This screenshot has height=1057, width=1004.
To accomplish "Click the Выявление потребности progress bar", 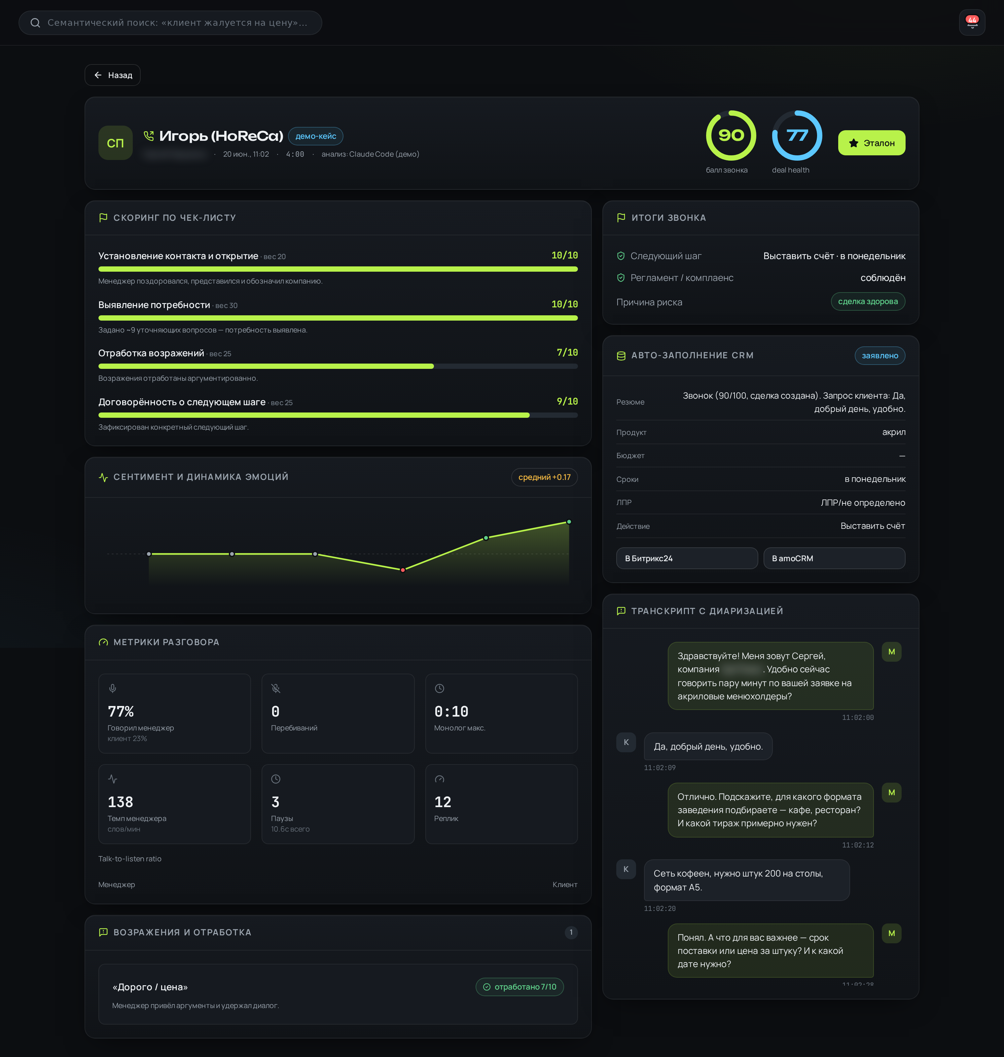I will point(338,318).
